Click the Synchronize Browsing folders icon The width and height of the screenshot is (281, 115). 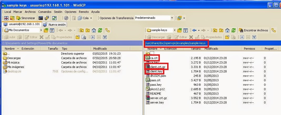[12, 18]
